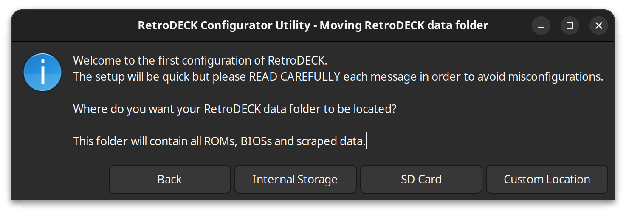Maximize the RetroDECK Configurator window
Viewport: 626px width, 214px height.
570,25
